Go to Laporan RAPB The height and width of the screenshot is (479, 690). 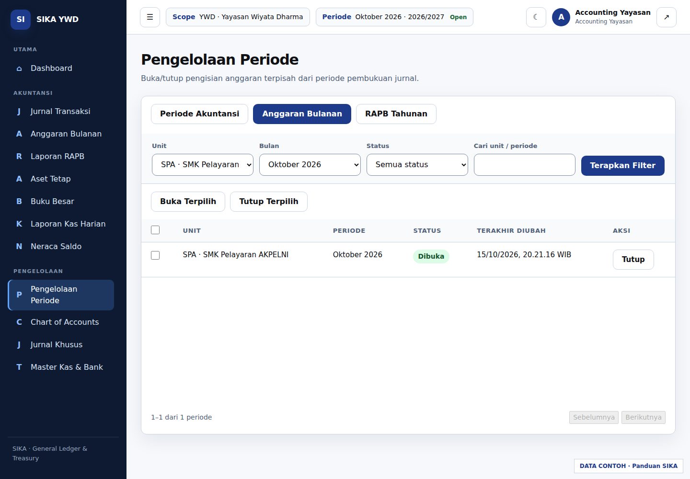(61, 156)
